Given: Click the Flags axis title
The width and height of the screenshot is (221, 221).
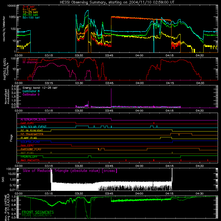Looking at the screenshot, I should coord(11,138).
